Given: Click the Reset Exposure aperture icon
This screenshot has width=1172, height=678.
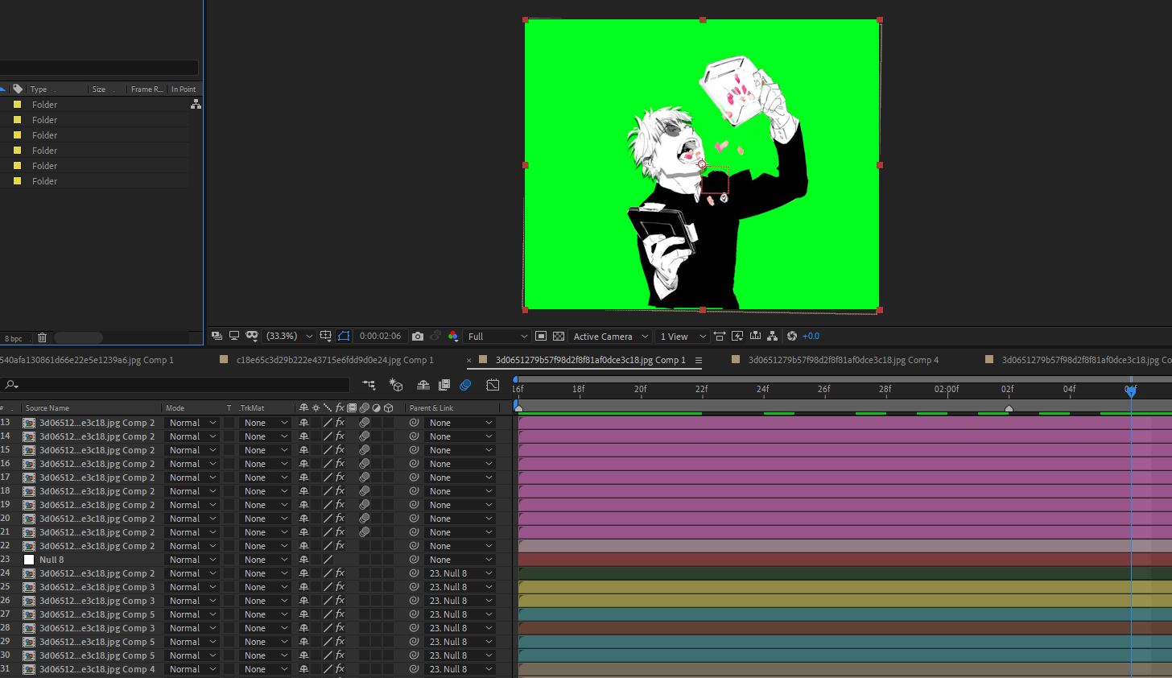Looking at the screenshot, I should (x=792, y=336).
